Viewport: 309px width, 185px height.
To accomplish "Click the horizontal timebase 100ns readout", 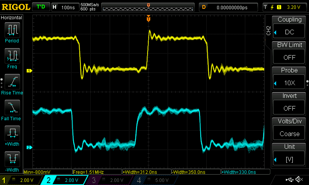I will (65, 7).
